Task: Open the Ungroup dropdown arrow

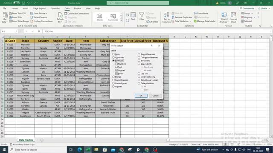Action: [x=254, y=17]
